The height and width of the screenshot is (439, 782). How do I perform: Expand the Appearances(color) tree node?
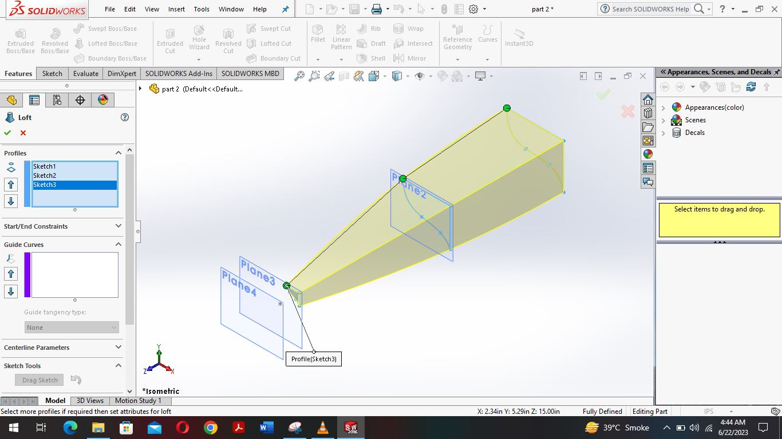[x=663, y=107]
